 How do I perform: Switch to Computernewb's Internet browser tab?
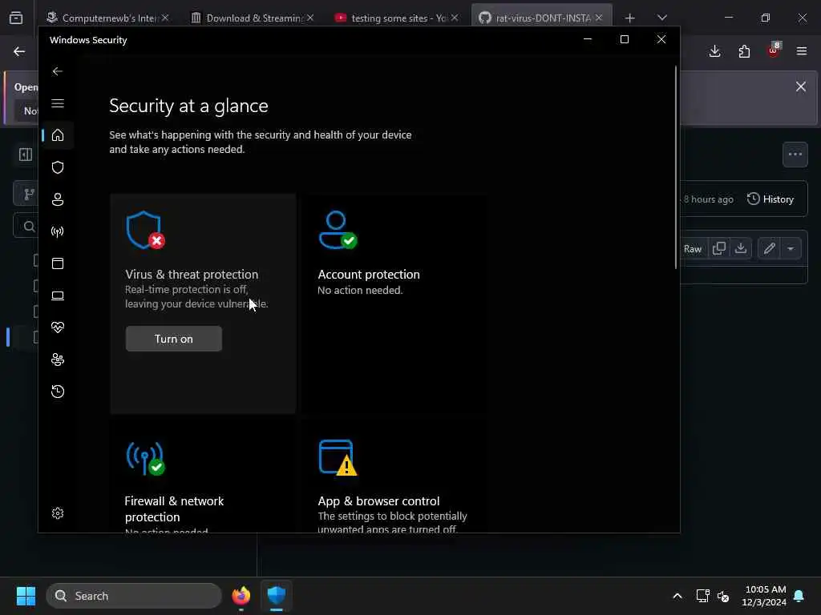[x=109, y=18]
